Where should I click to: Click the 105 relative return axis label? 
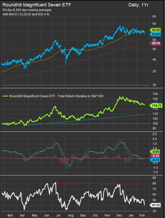(155, 118)
